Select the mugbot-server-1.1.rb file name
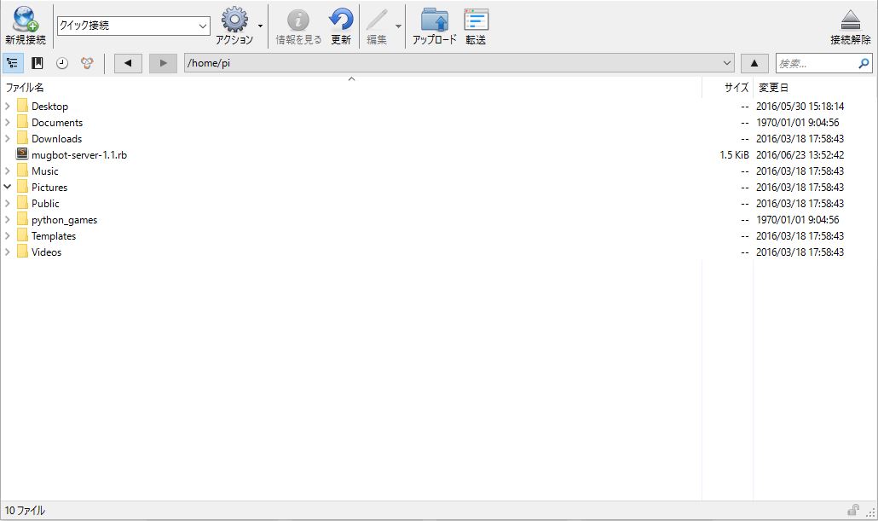The width and height of the screenshot is (878, 521). coord(79,155)
